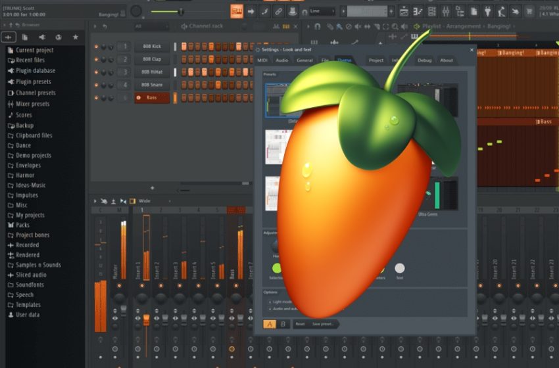Click the stamp tool icon

[x=293, y=11]
